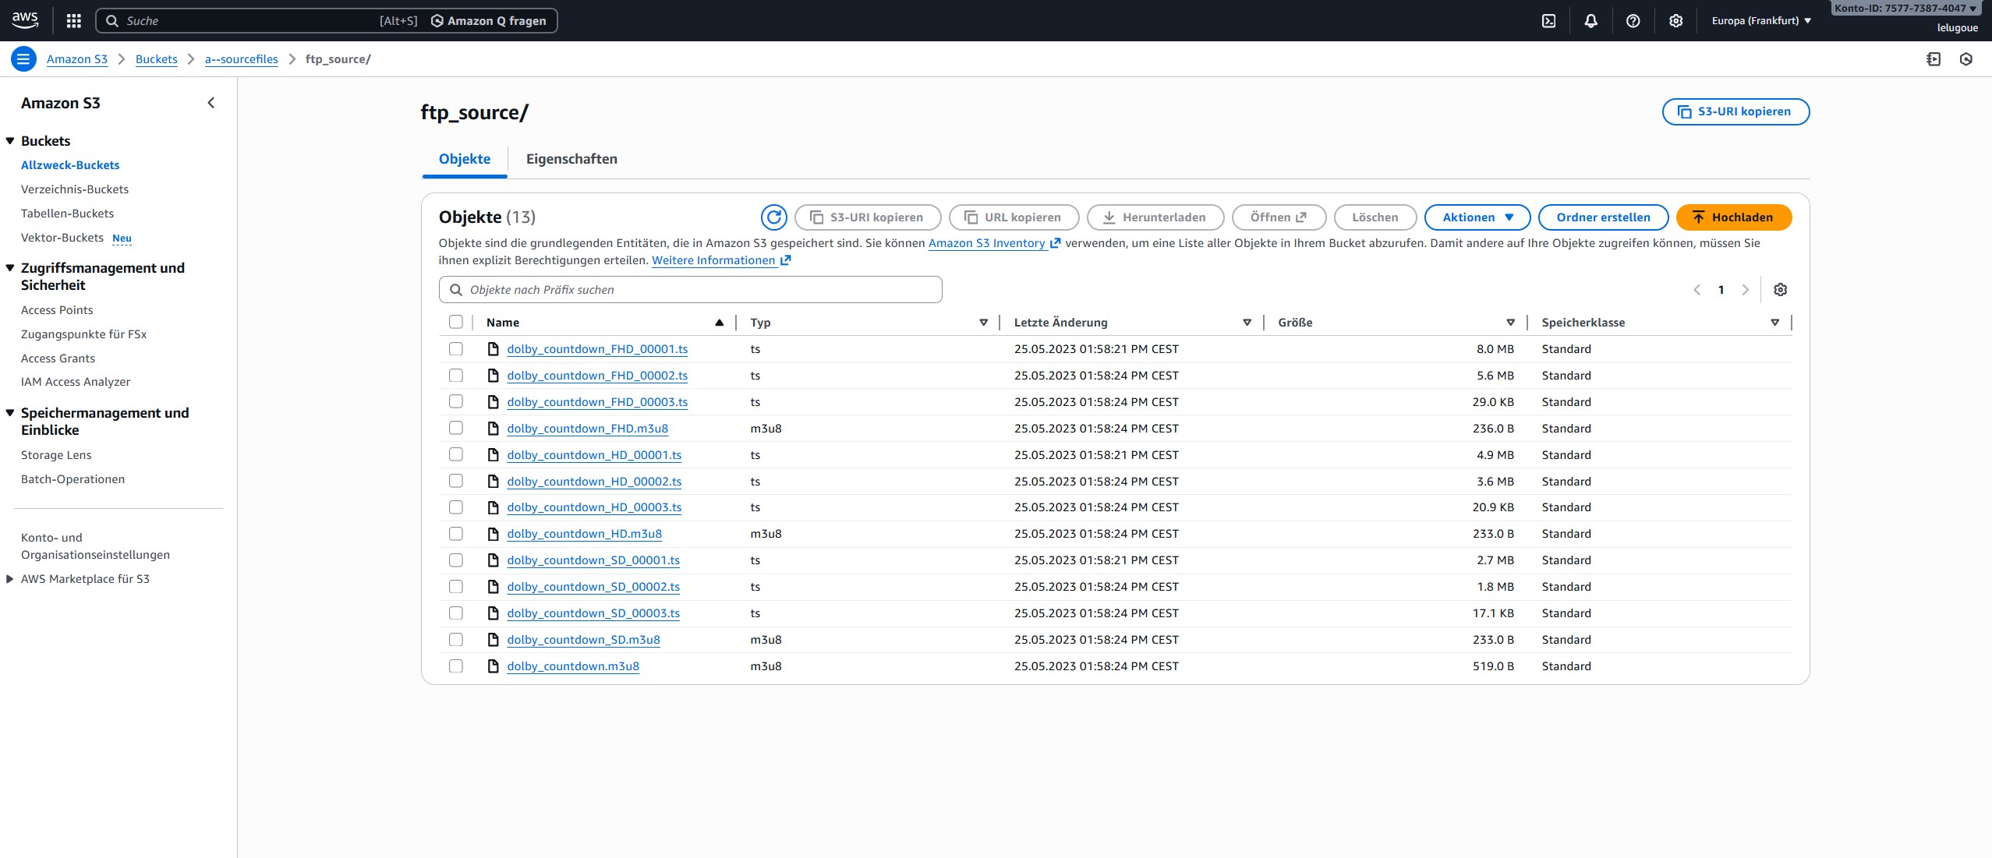Open the Weitere Informationen link
This screenshot has width=1992, height=858.
(721, 260)
